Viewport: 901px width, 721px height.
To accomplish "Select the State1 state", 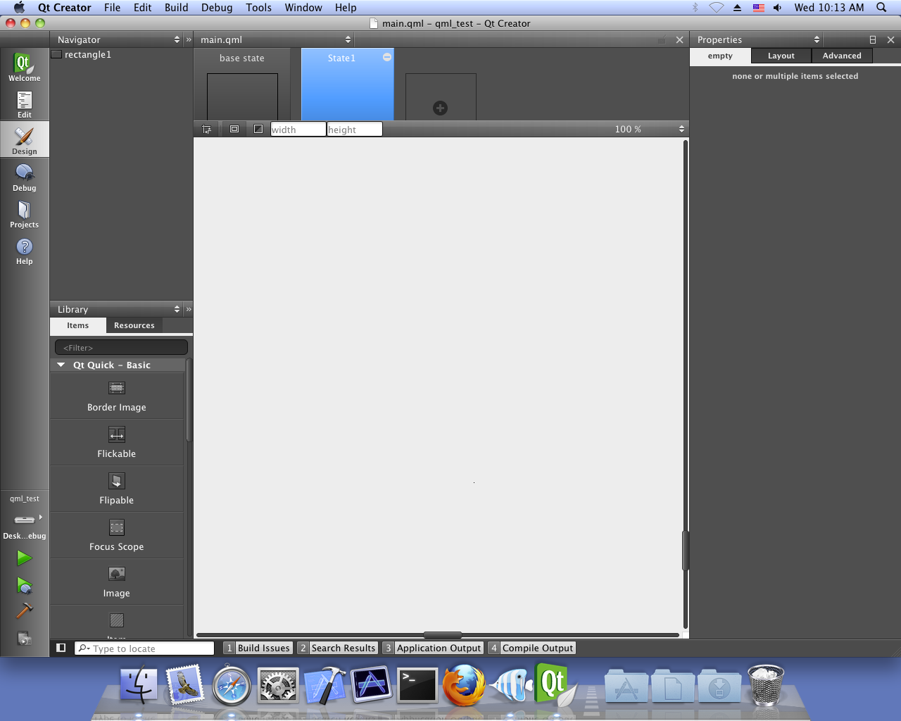I will click(347, 84).
